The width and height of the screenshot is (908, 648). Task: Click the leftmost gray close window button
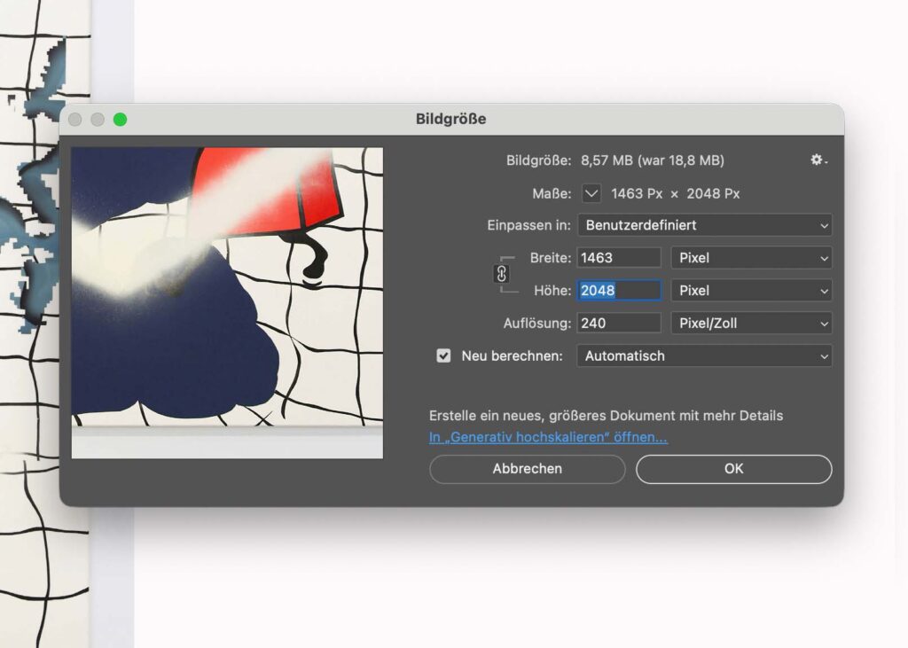pyautogui.click(x=75, y=120)
